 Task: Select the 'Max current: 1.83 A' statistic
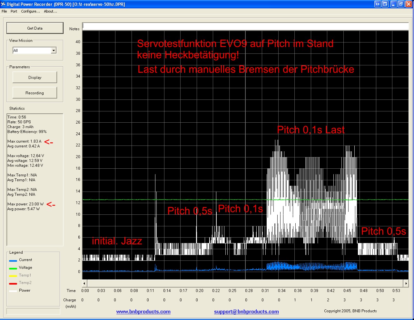pyautogui.click(x=25, y=141)
